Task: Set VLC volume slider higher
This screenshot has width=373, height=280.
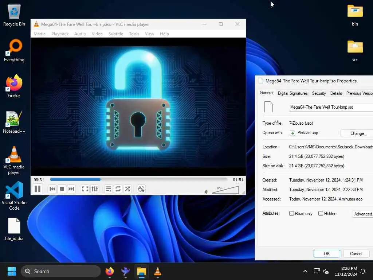Action: [x=225, y=190]
